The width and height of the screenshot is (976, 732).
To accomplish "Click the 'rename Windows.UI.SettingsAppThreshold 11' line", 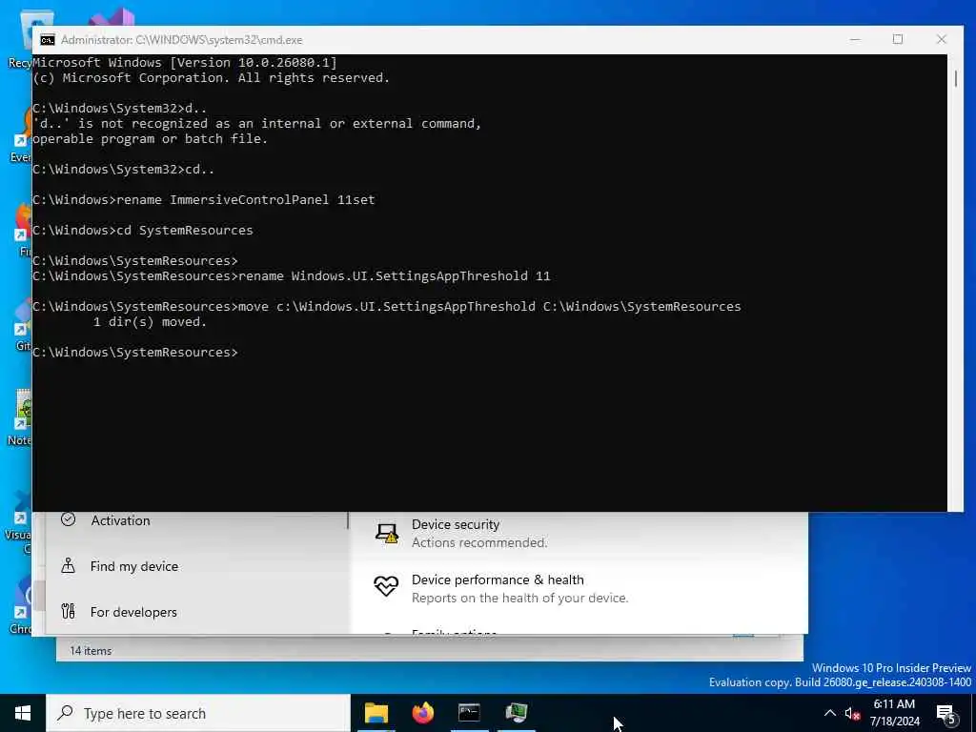I will (292, 275).
